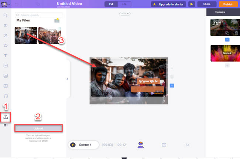Open the characters library icon
The height and width of the screenshot is (159, 240).
click(6, 35)
